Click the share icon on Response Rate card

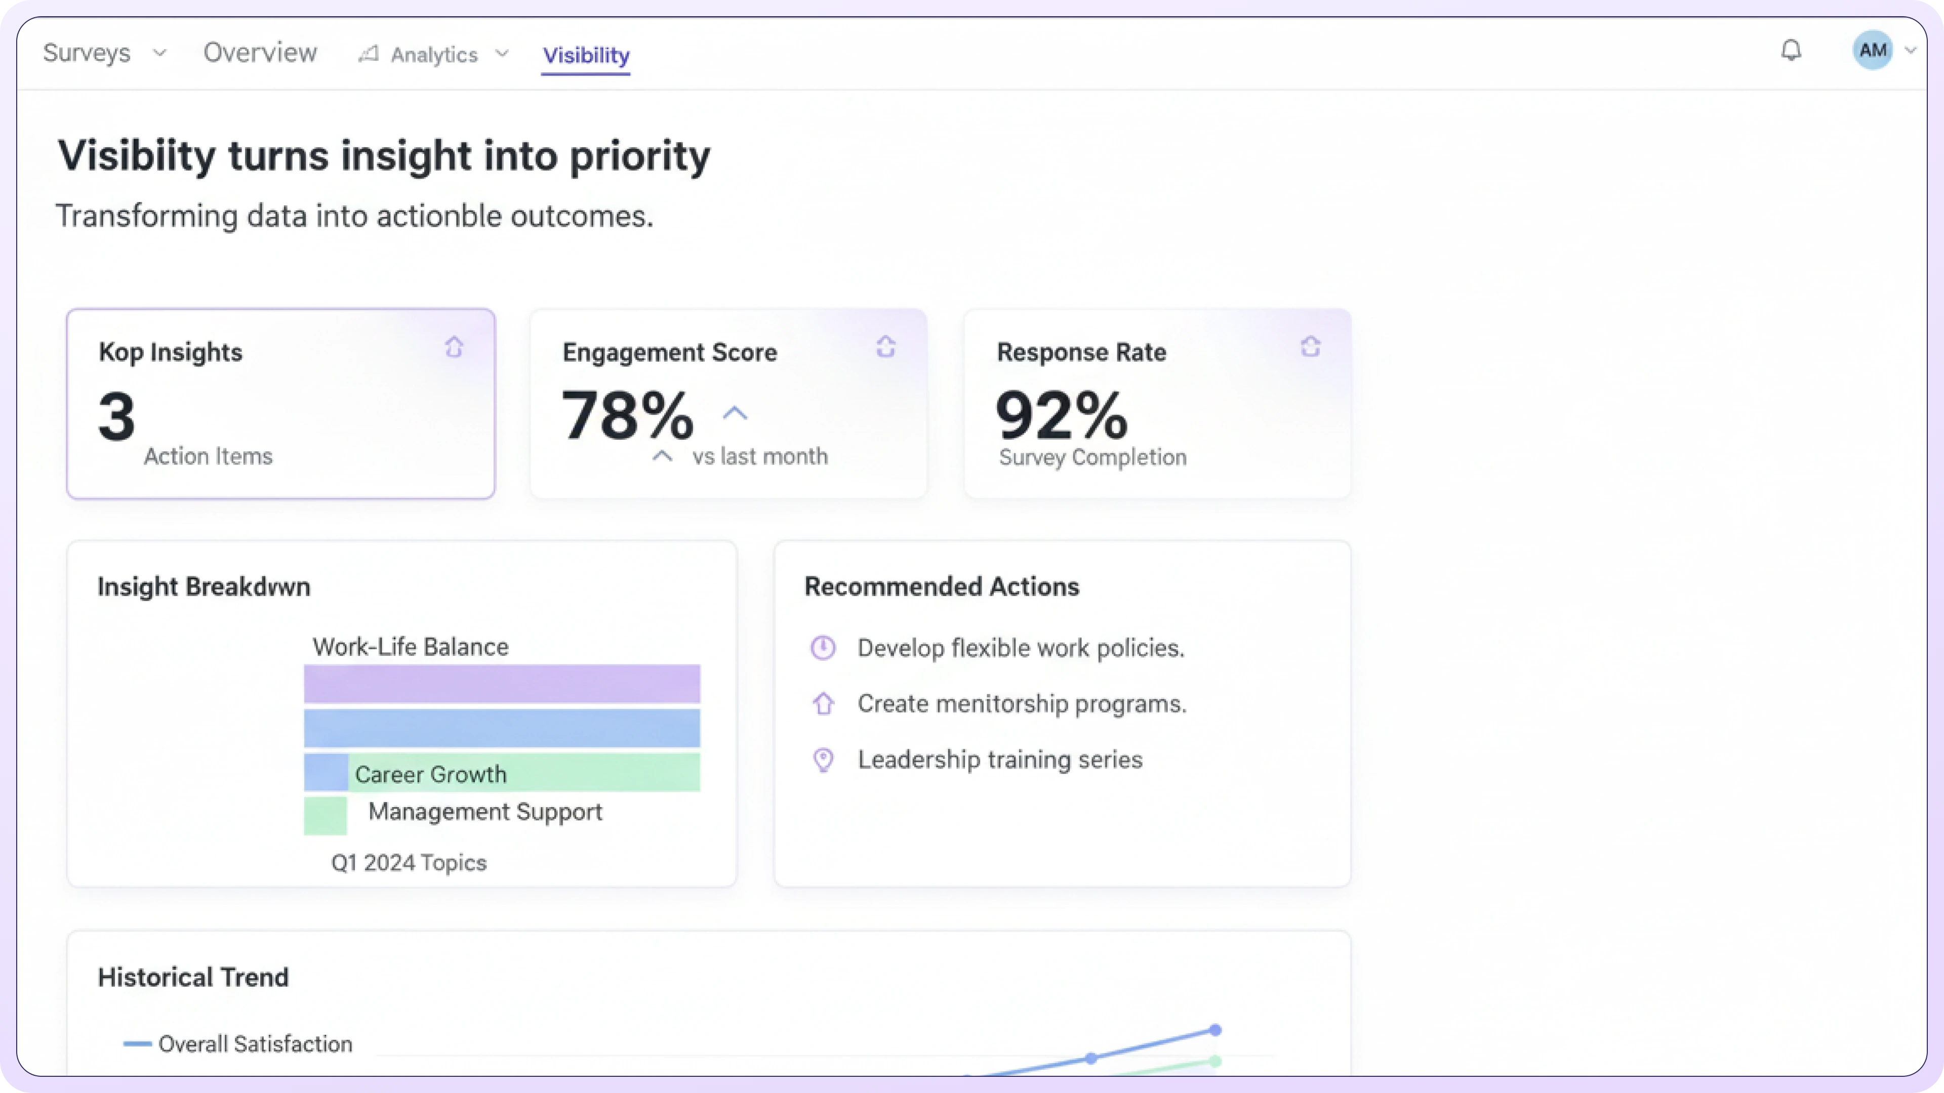tap(1311, 347)
